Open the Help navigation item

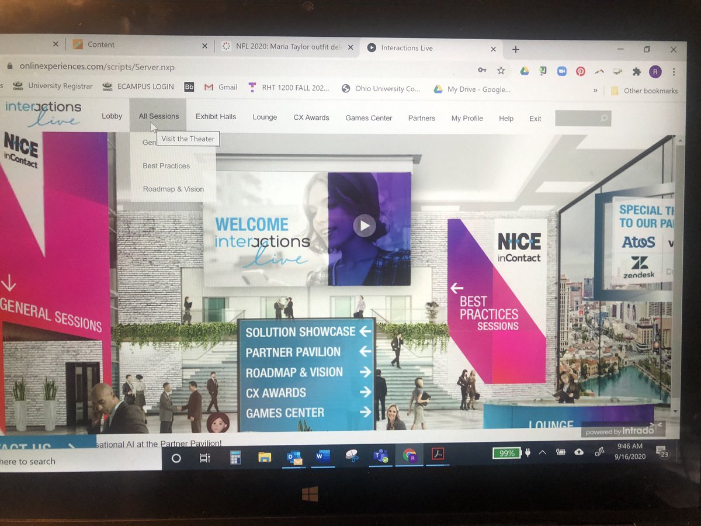tap(506, 119)
